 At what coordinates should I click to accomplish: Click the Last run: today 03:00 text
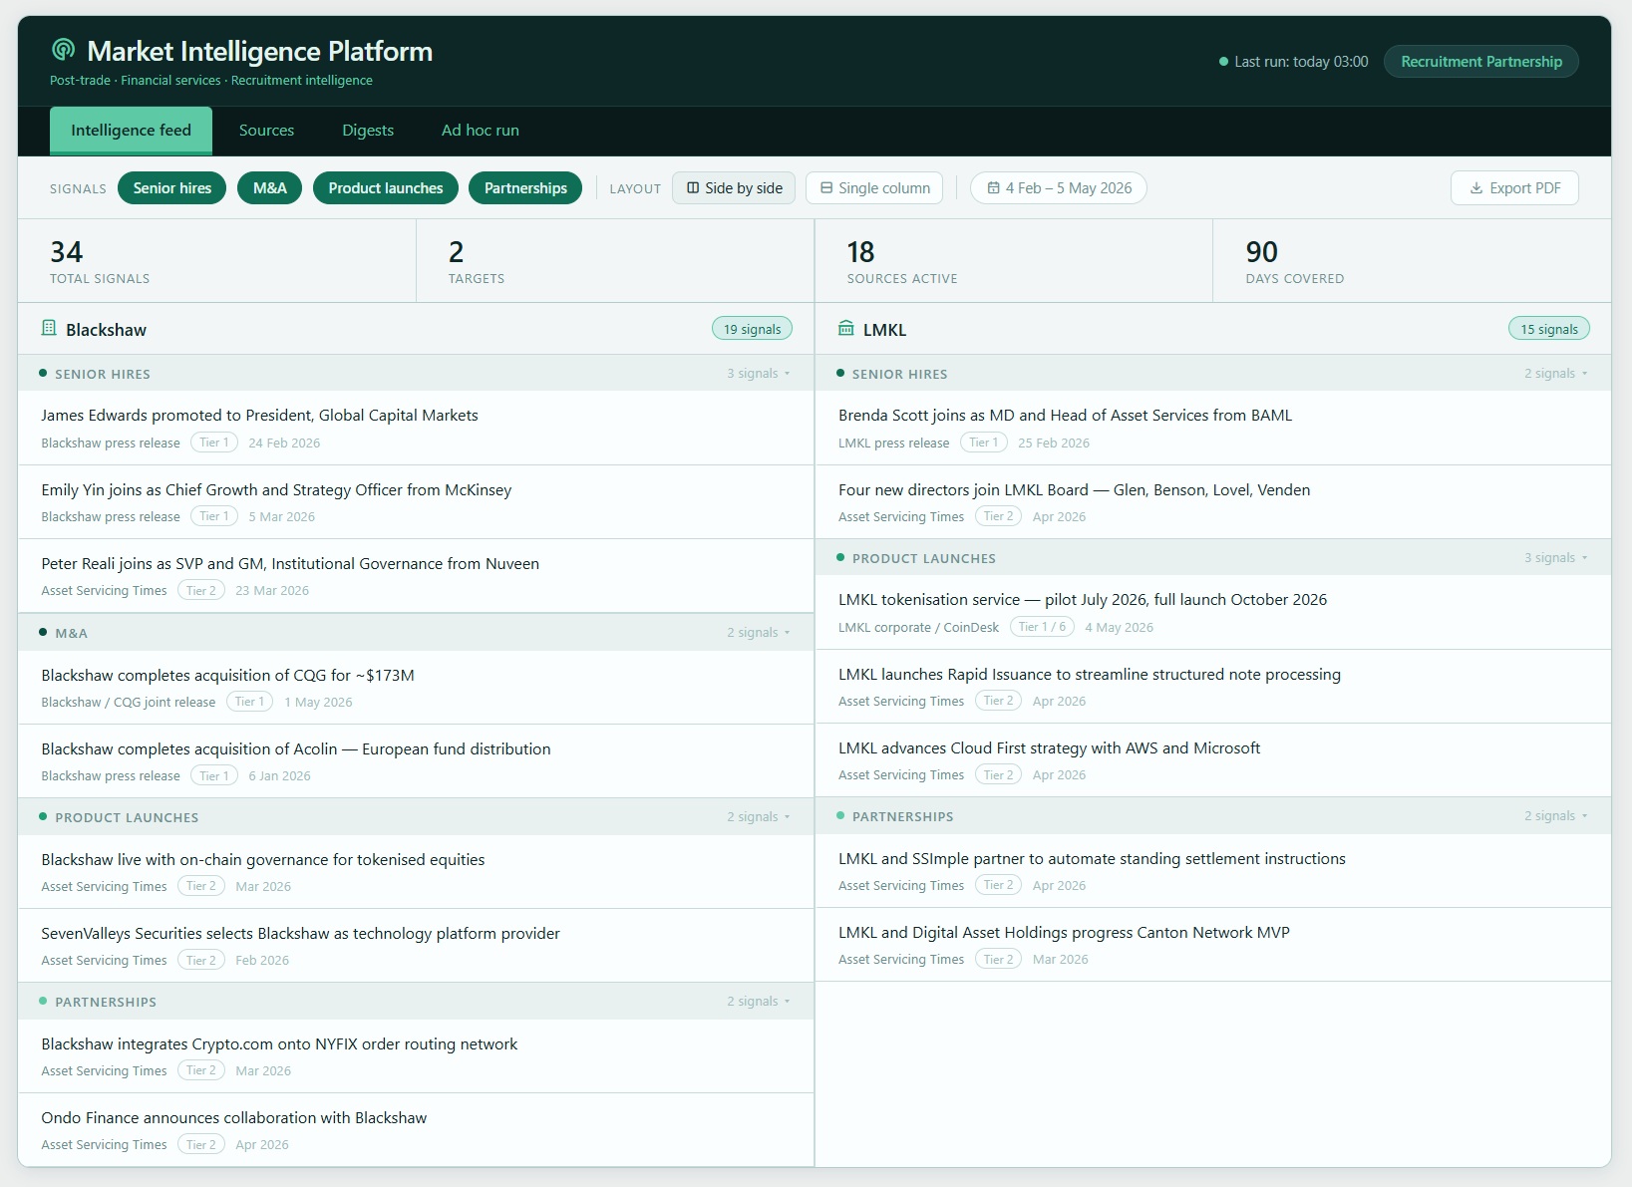[x=1301, y=62]
